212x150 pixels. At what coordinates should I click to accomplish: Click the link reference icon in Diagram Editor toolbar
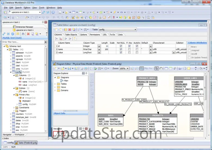pyautogui.click(x=175, y=69)
